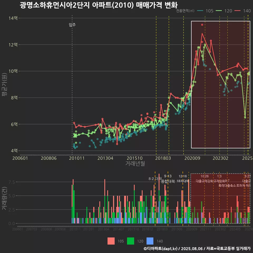Click the 전용면적(㎡) legend title
253x253 pixels.
[185, 11]
